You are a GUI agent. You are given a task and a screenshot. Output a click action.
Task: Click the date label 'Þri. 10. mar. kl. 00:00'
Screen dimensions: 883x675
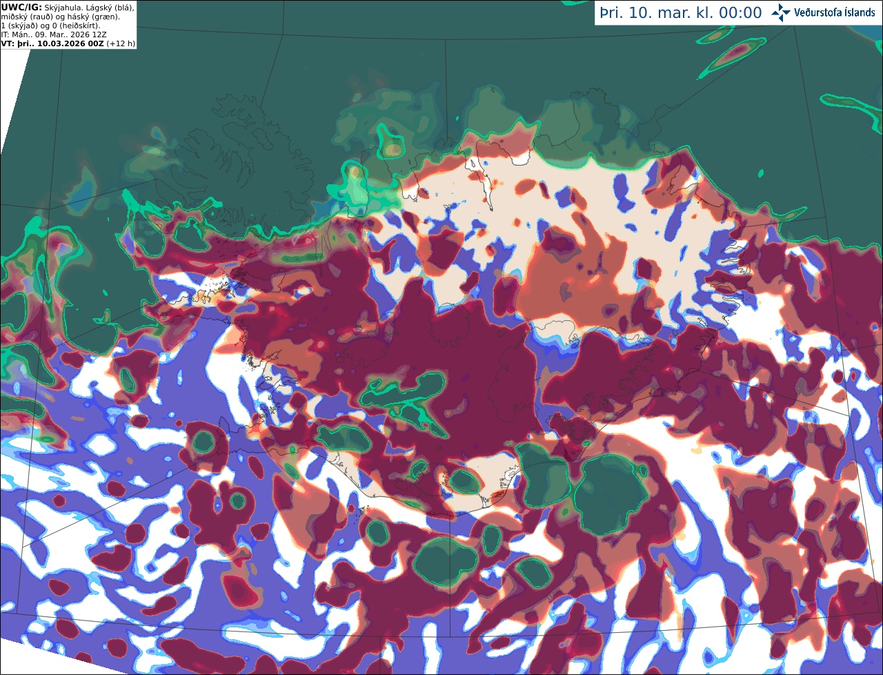(681, 13)
